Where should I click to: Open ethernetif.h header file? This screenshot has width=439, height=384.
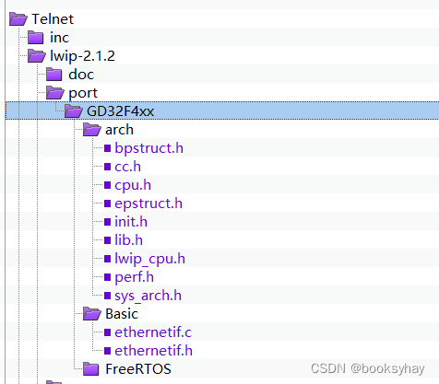(x=153, y=351)
